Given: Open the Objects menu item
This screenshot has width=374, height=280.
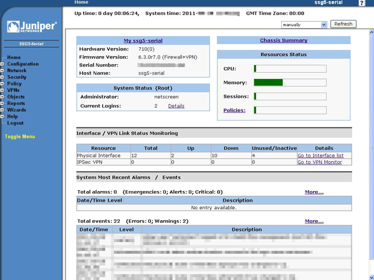Looking at the screenshot, I should pyautogui.click(x=16, y=97).
